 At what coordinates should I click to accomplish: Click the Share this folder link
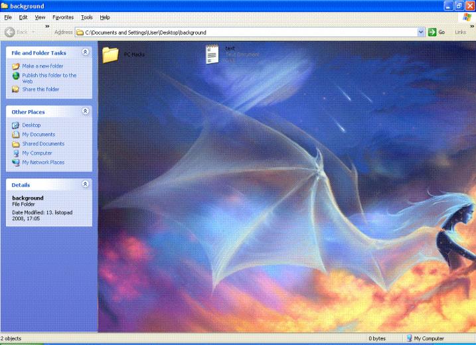point(40,89)
